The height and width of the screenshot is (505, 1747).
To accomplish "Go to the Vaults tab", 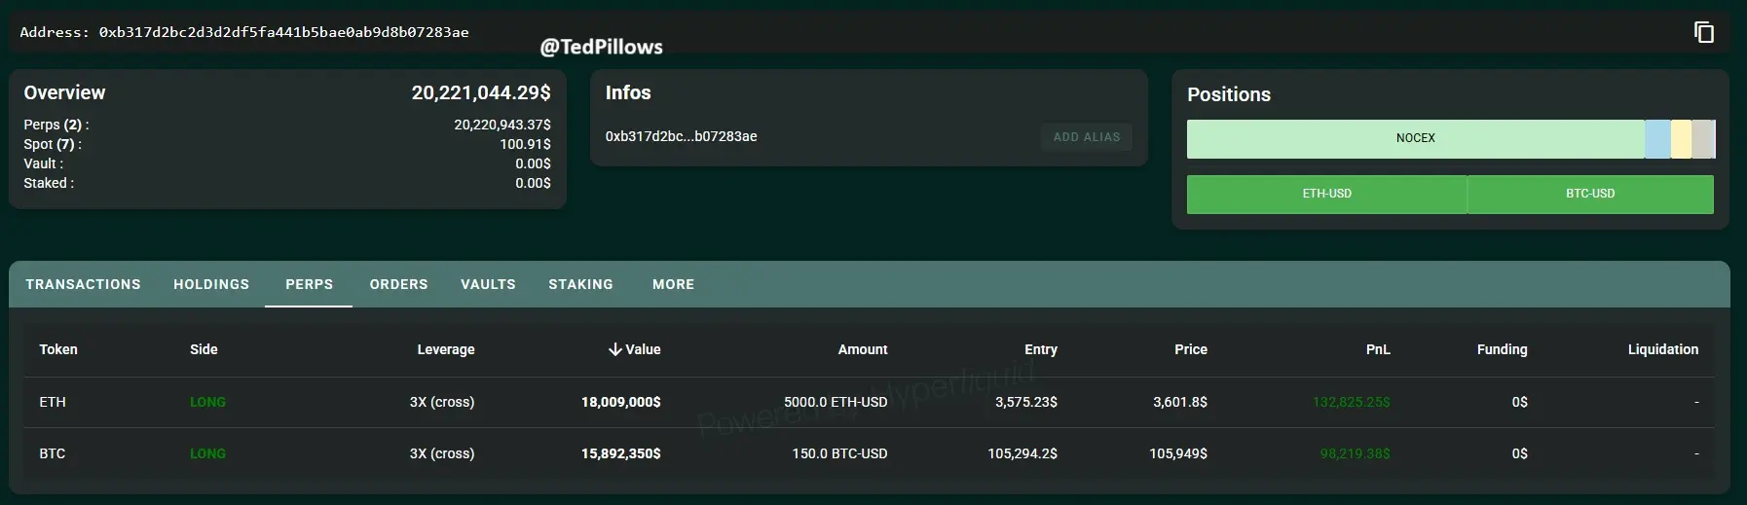I will point(488,284).
